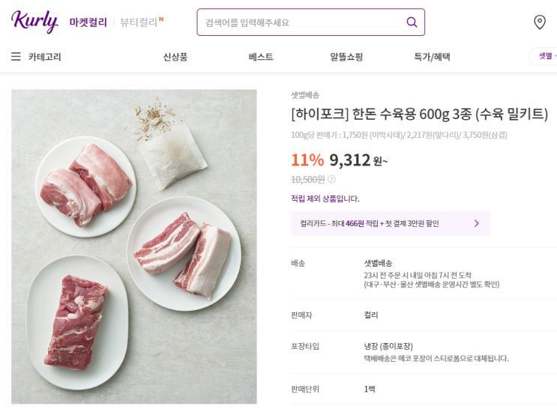Expand the Kurly card benefit arrow

pyautogui.click(x=476, y=223)
